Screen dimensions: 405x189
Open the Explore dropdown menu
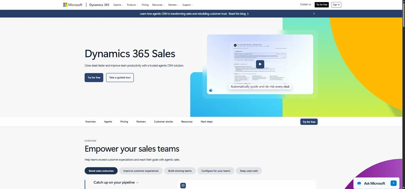click(118, 5)
